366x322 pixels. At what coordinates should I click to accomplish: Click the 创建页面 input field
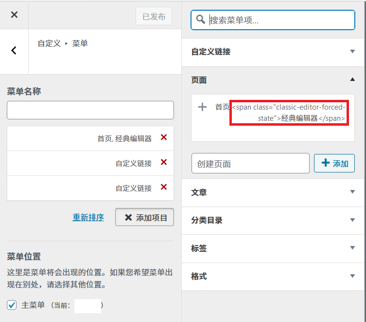pos(250,163)
